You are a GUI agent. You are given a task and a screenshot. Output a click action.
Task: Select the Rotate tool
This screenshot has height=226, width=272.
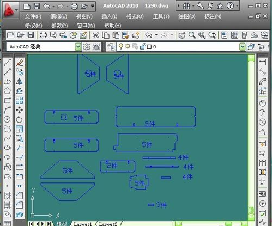[x=19, y=119]
